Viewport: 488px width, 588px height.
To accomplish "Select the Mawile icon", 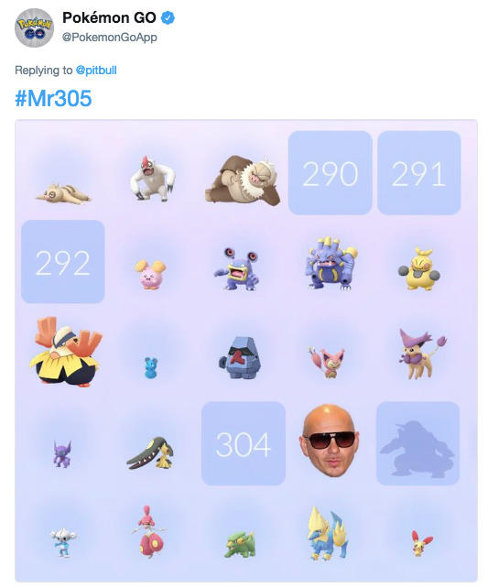I will 150,453.
